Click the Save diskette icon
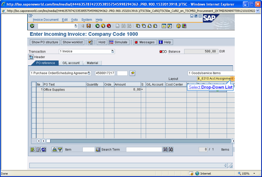This screenshot has height=177, width=262. 89,26
